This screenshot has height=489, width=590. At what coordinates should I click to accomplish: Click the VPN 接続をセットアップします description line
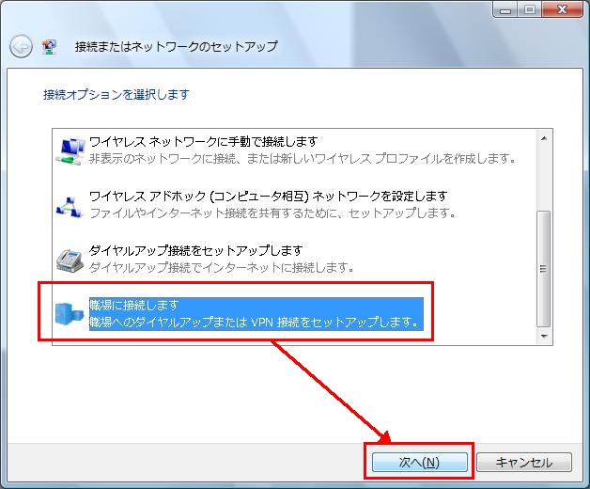(254, 323)
